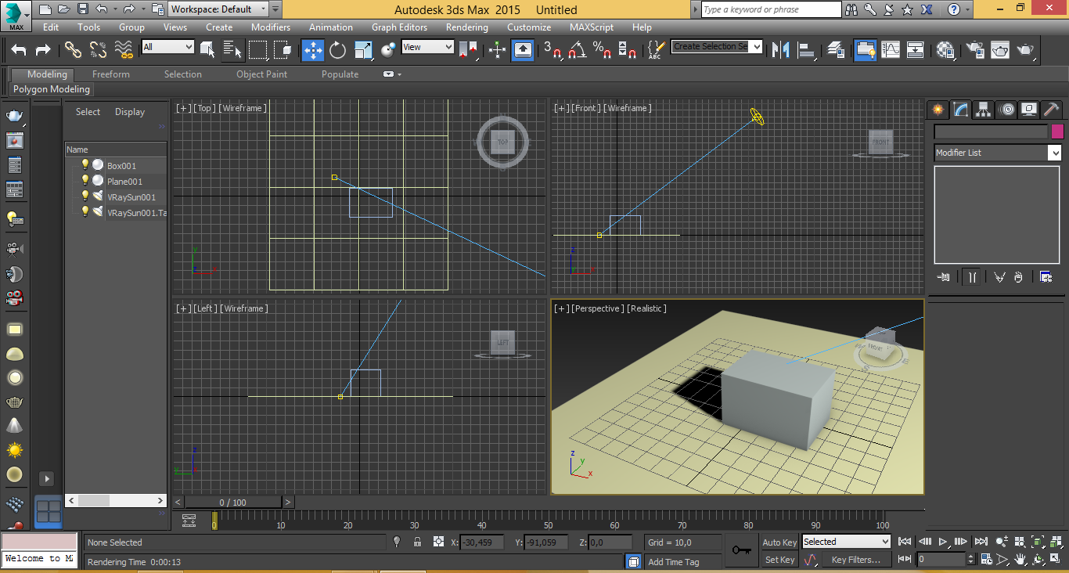Click the magenta object color swatch
This screenshot has height=573, width=1069.
click(1057, 132)
